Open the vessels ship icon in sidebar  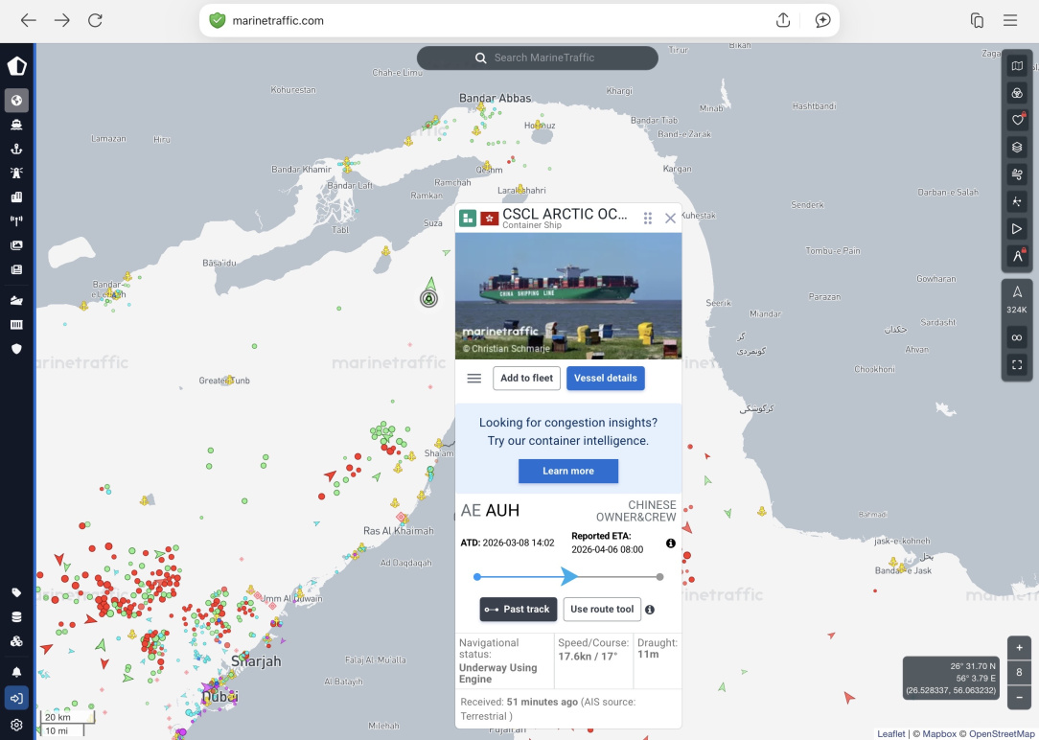point(16,125)
